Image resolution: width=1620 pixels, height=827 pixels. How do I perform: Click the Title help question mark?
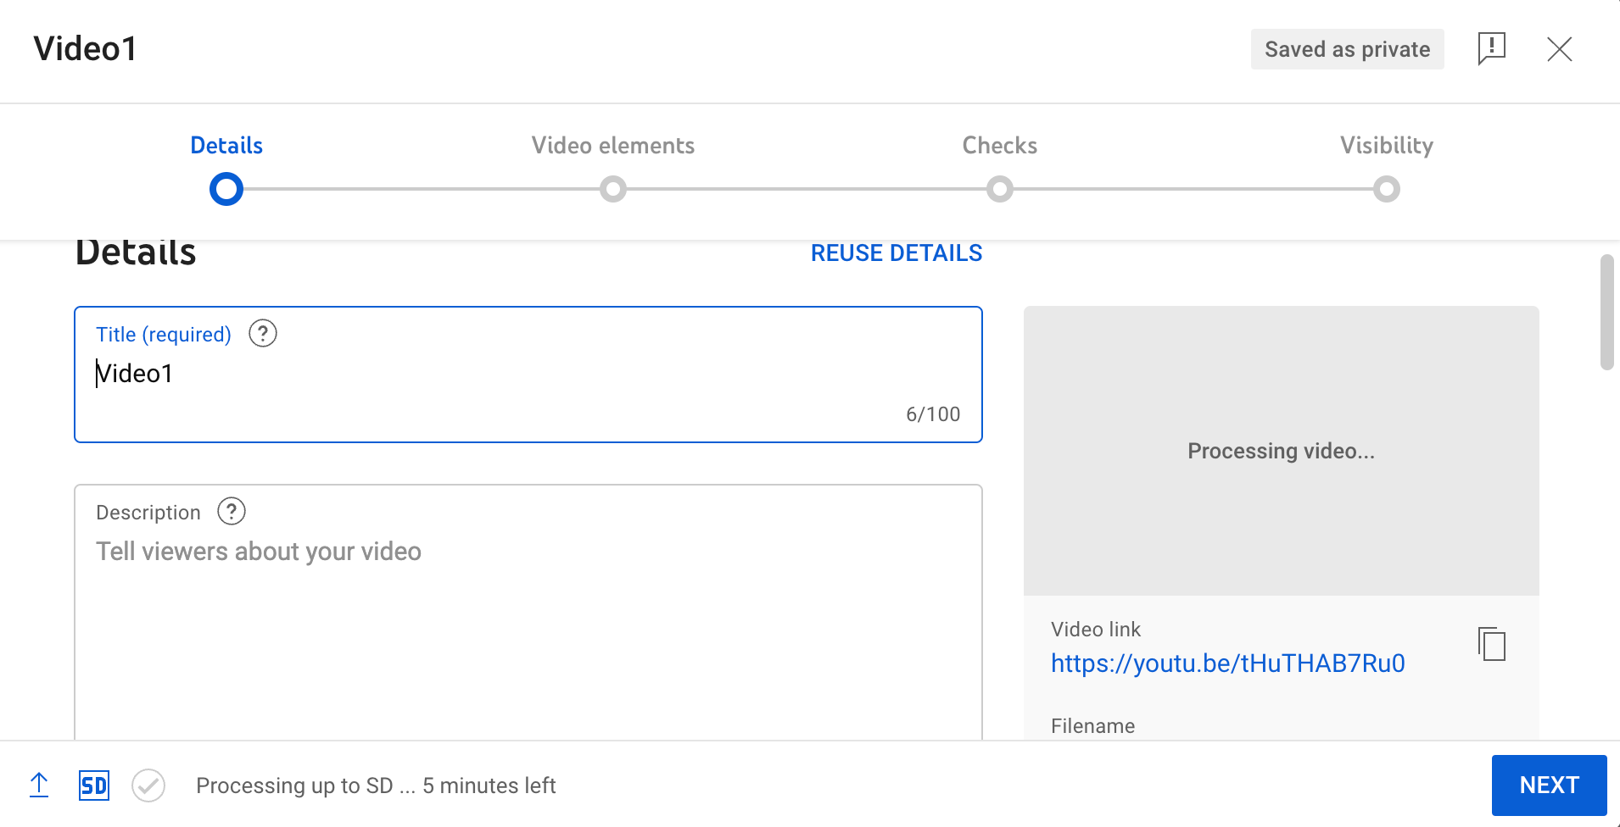click(263, 334)
